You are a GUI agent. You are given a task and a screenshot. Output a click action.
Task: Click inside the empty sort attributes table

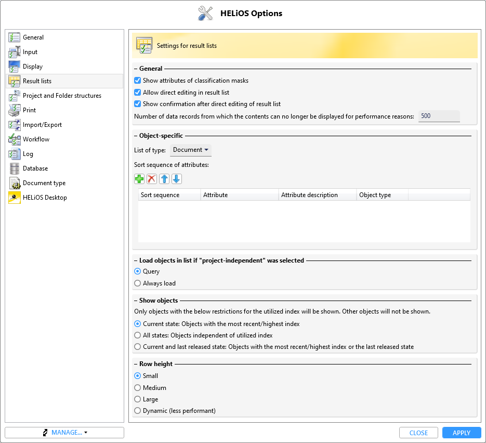pos(304,221)
